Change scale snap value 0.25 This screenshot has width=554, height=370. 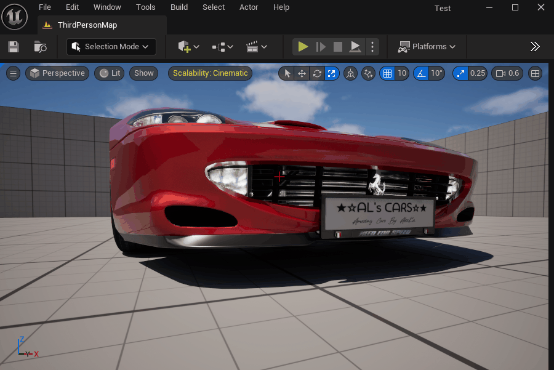[478, 73]
